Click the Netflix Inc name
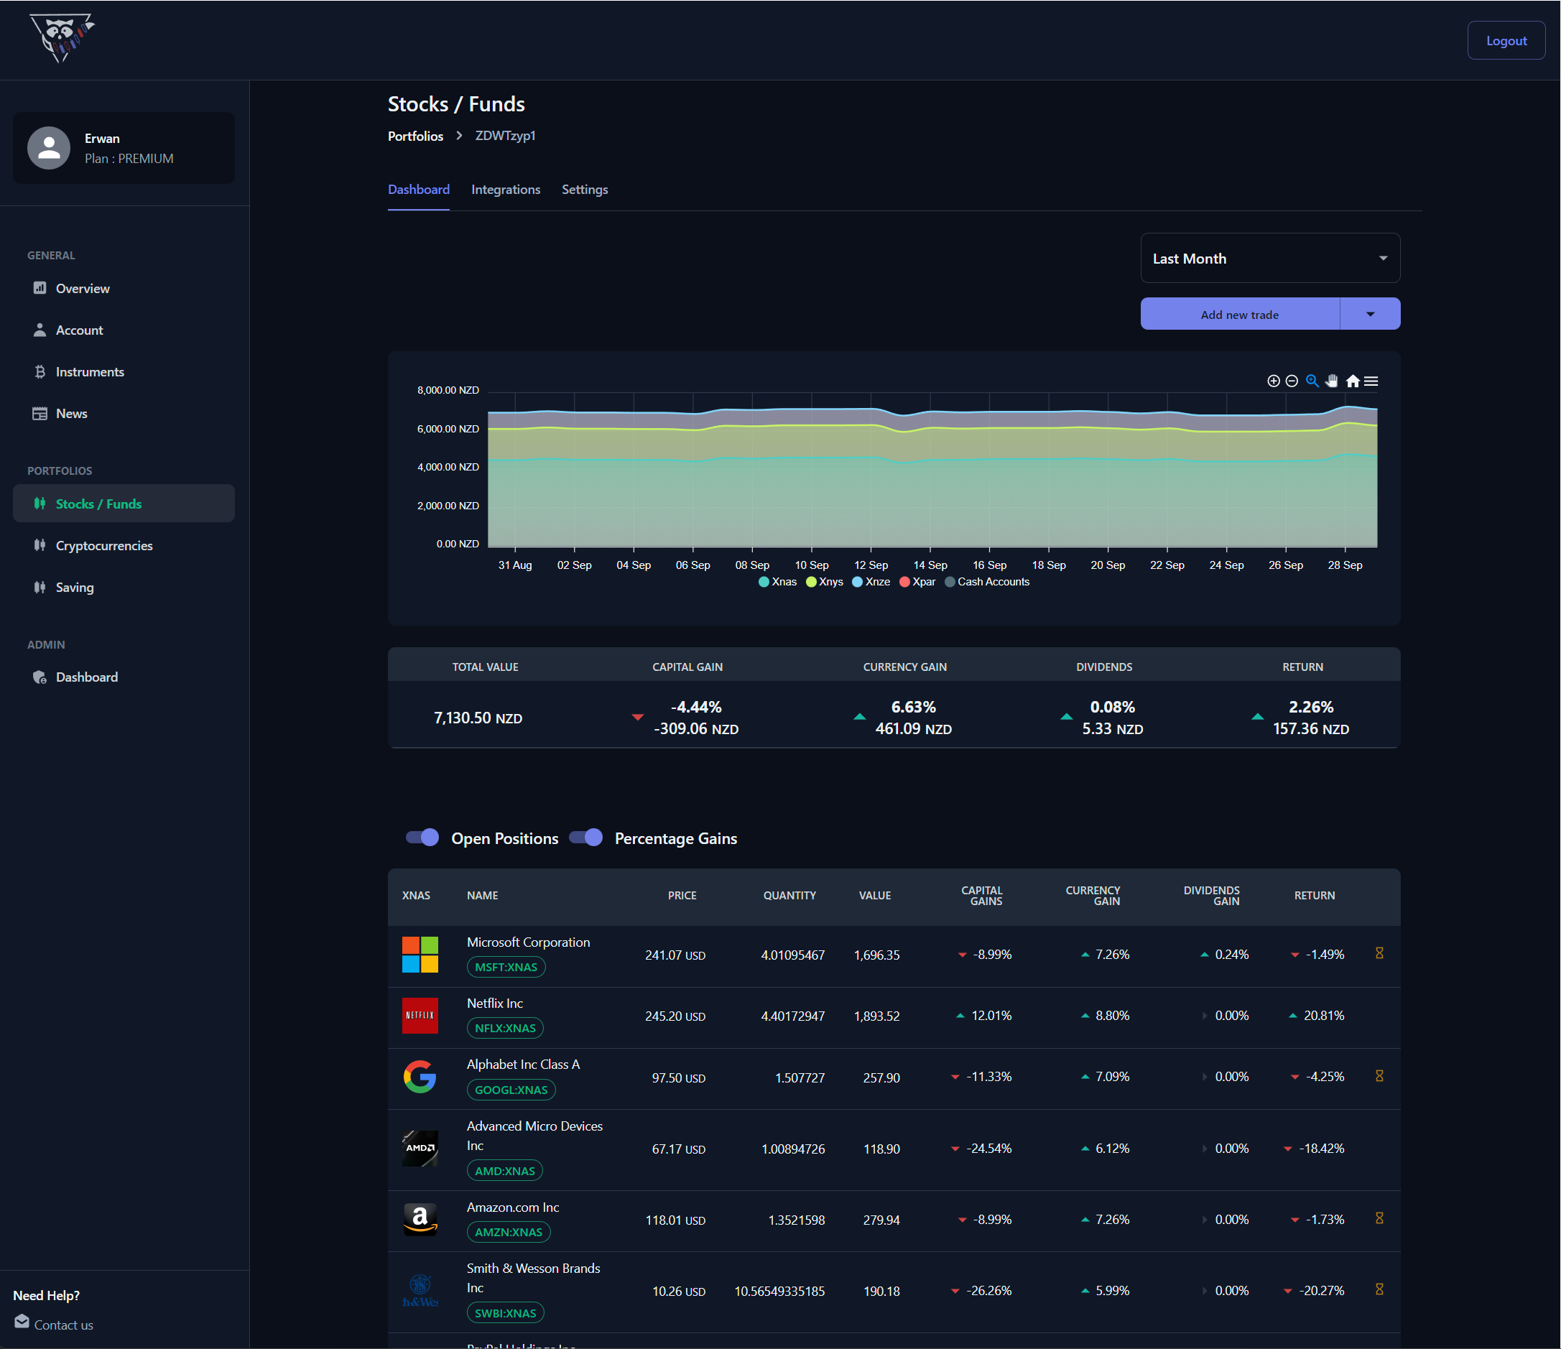 coord(495,1003)
